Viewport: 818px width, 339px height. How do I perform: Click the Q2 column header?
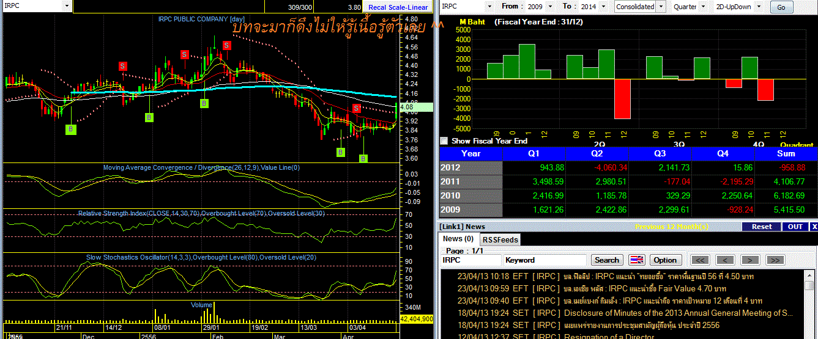click(597, 154)
